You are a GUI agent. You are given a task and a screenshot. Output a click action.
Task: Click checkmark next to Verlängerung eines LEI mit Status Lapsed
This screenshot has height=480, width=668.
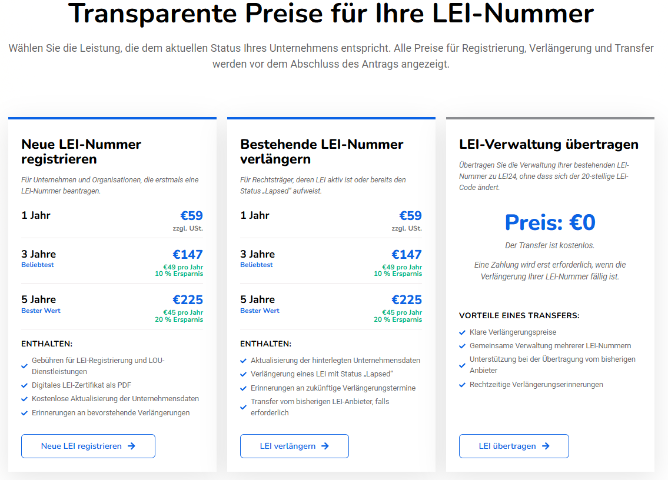[243, 374]
